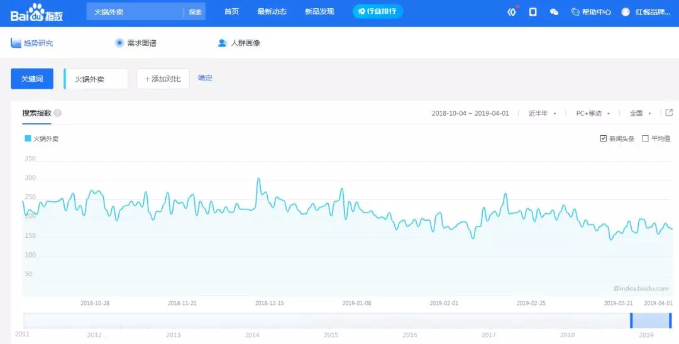The width and height of the screenshot is (679, 344).
Task: Enable the 平均值 checkbox
Action: (x=645, y=138)
